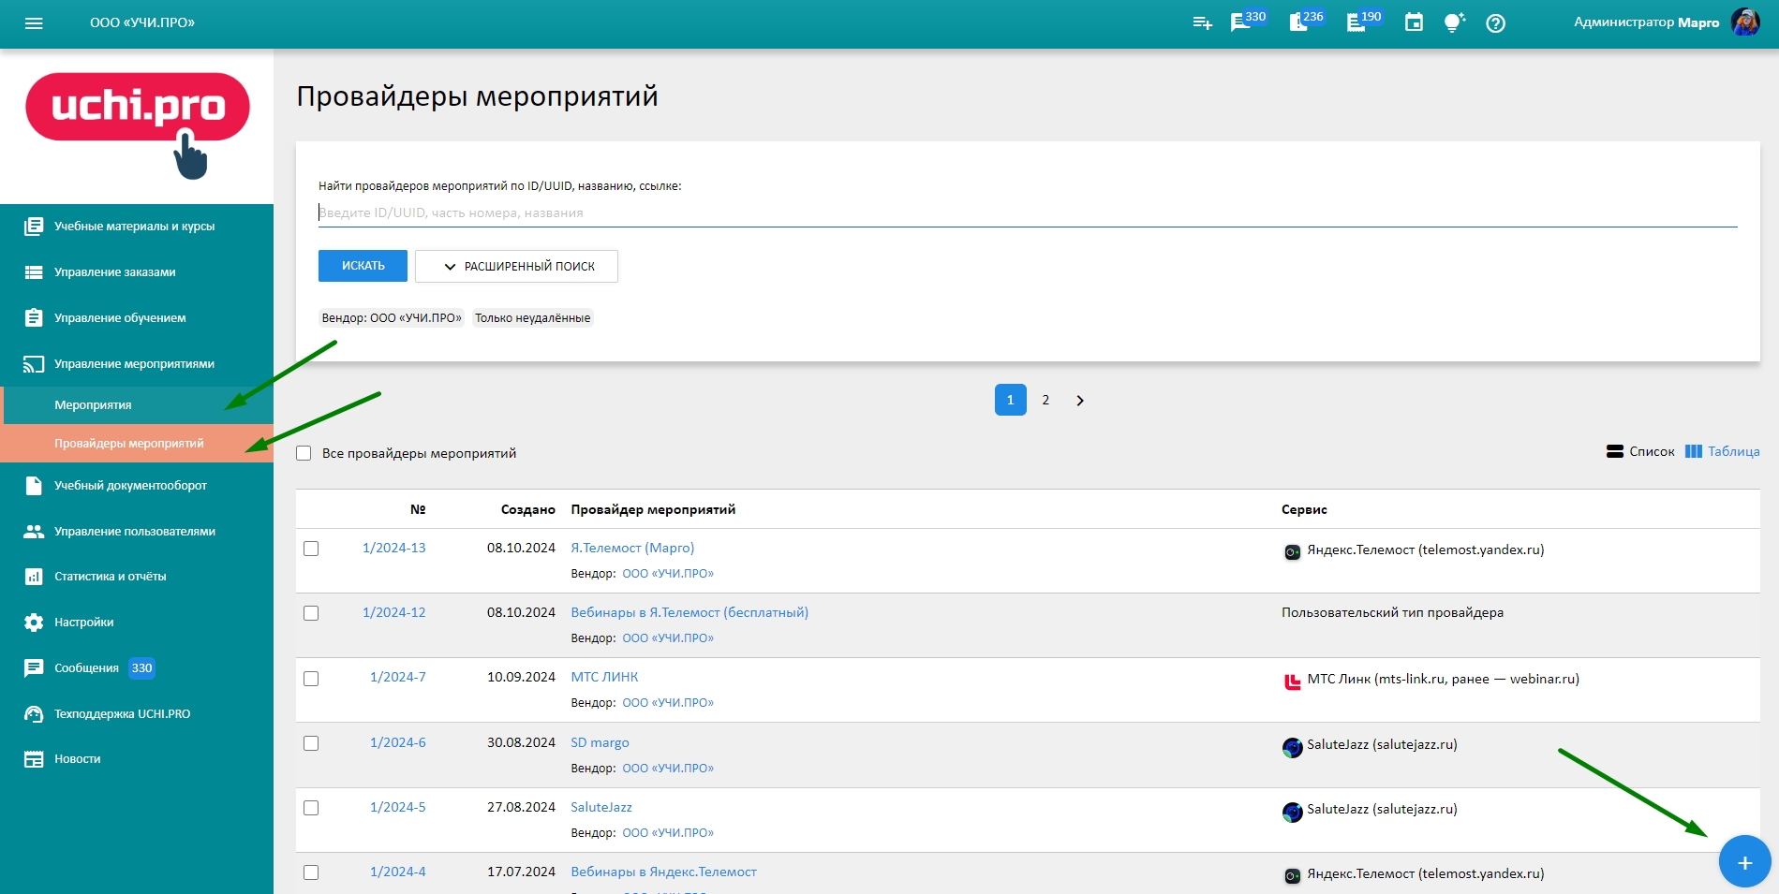Image resolution: width=1779 pixels, height=894 pixels.
Task: Open provider SaluteJazz link in row 1/2024-5
Action: point(600,807)
